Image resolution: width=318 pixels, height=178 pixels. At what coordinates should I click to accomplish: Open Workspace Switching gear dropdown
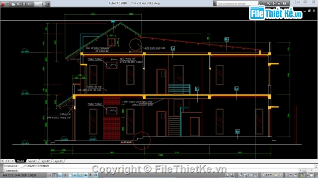[x=288, y=175]
